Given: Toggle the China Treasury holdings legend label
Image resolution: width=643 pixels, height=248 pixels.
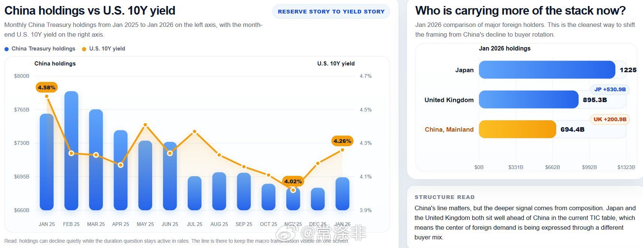Looking at the screenshot, I should (43, 49).
